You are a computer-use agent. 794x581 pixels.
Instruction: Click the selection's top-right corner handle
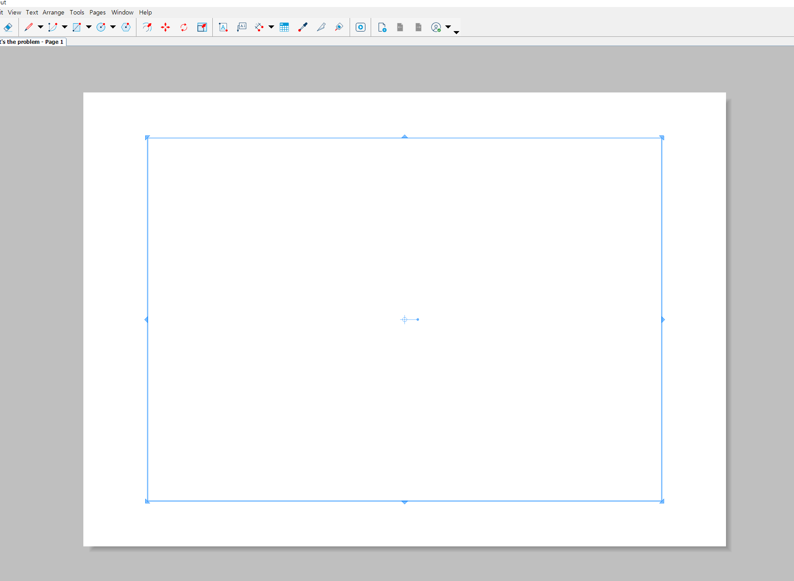(x=662, y=138)
